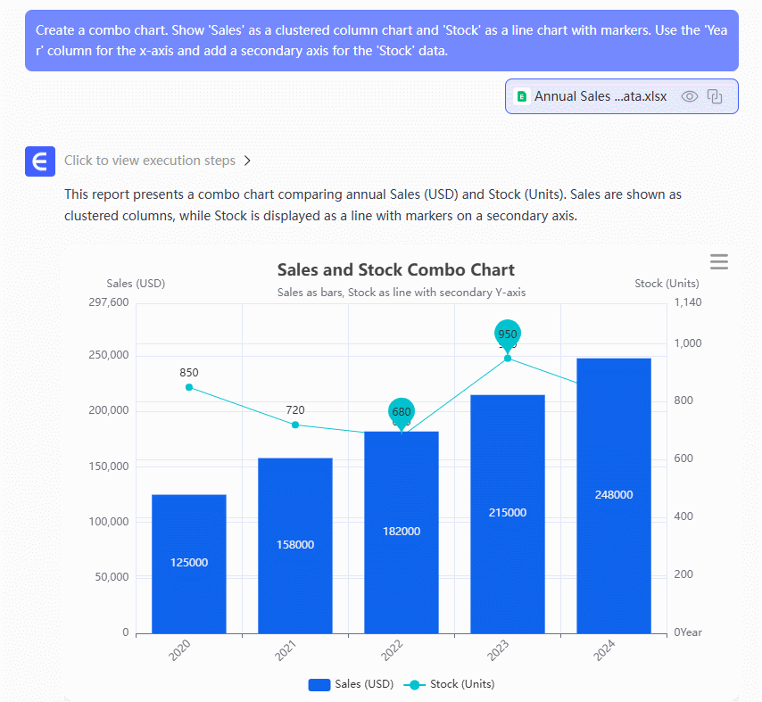Click the 680 min marker pin
Screen dimensions: 762x702
tap(402, 411)
